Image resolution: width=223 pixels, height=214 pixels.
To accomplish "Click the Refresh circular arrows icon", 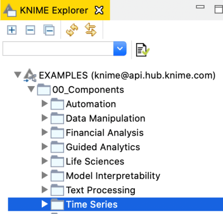I will (72, 30).
